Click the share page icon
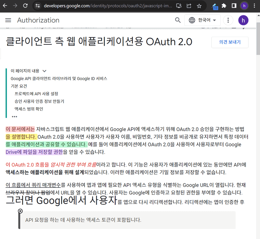The height and width of the screenshot is (239, 260). 189,6
